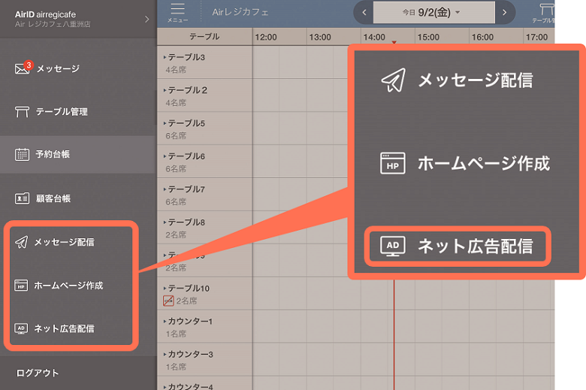Click the 13:00 time column header
This screenshot has width=586, height=390.
tap(320, 37)
